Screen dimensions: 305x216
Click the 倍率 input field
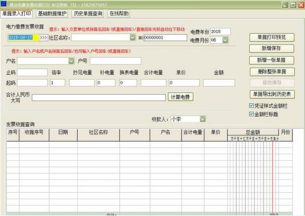point(58,83)
